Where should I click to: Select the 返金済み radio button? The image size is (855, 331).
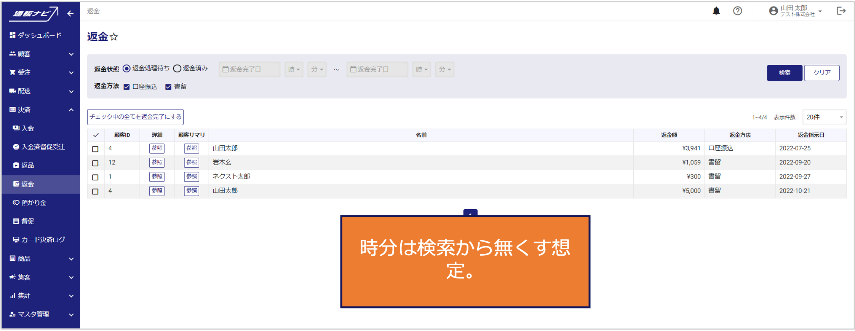(177, 68)
